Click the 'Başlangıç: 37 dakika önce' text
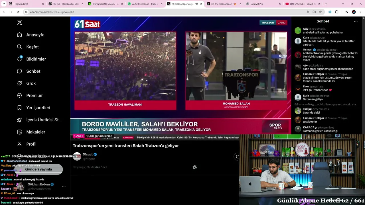Screen dimensions: 365x205 (90, 167)
